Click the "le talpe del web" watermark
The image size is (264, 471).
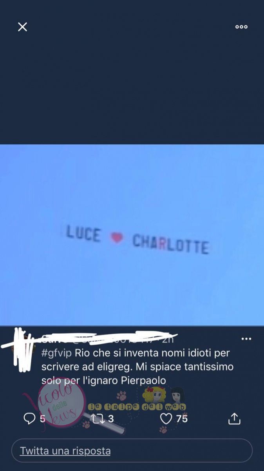tap(137, 407)
